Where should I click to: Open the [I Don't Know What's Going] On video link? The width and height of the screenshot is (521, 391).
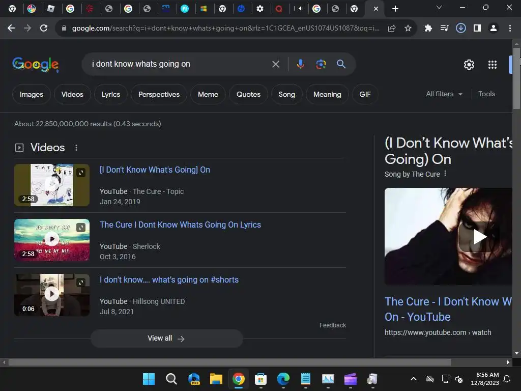click(x=155, y=170)
